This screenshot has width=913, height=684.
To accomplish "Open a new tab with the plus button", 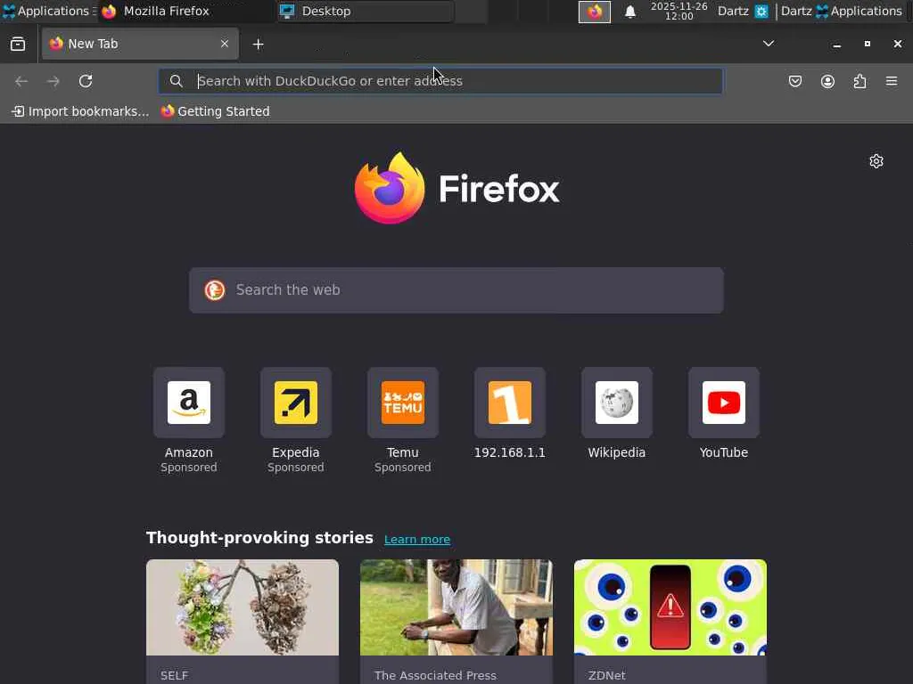I will pyautogui.click(x=258, y=45).
